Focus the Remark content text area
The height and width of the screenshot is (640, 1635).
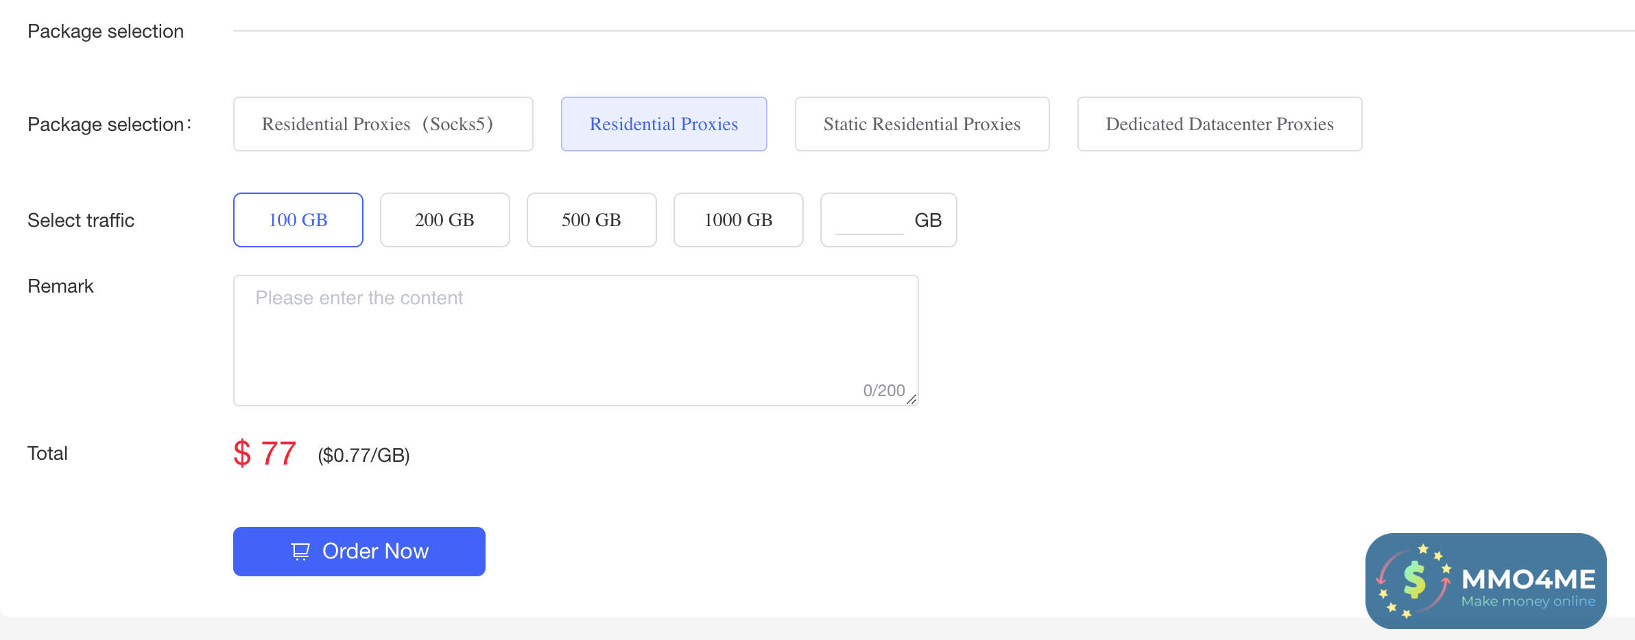click(x=575, y=340)
